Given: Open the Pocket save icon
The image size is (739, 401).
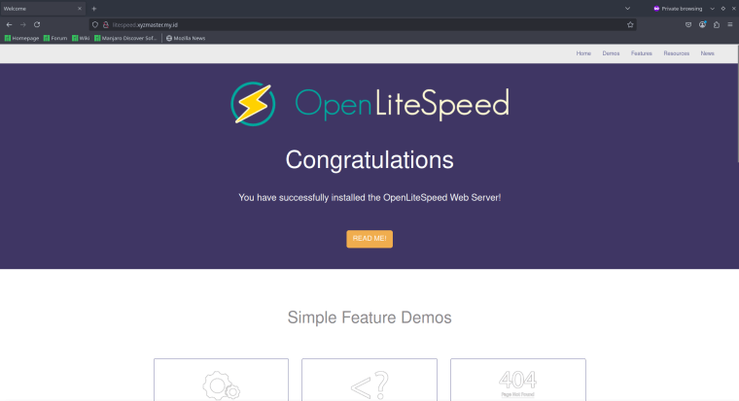Looking at the screenshot, I should [688, 25].
